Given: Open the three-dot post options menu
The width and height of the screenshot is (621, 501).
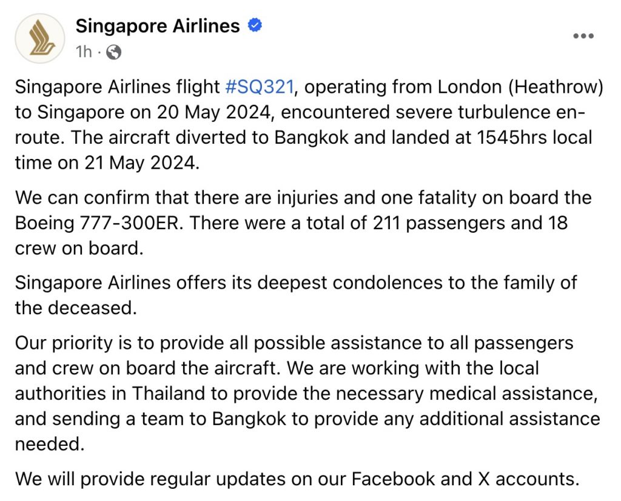Looking at the screenshot, I should 583,36.
